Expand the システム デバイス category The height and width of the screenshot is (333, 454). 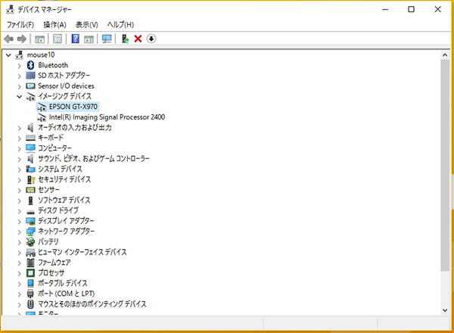pyautogui.click(x=19, y=170)
